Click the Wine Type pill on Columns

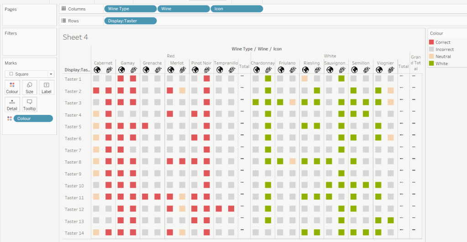point(130,9)
